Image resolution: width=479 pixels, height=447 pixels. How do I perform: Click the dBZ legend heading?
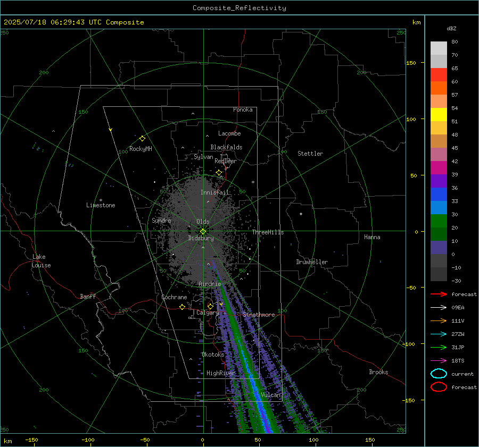451,28
